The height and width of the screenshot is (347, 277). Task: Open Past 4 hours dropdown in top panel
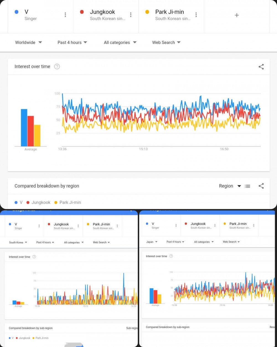72,42
